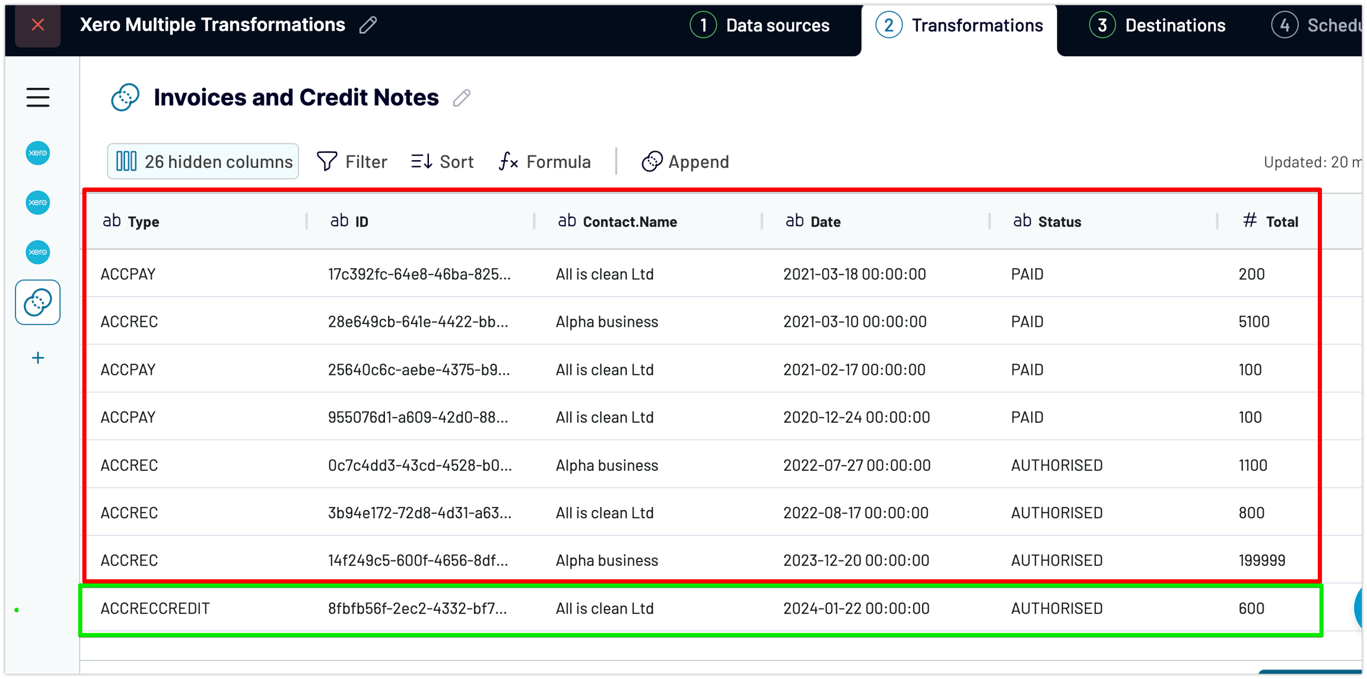Add a new source with plus icon

pos(37,358)
